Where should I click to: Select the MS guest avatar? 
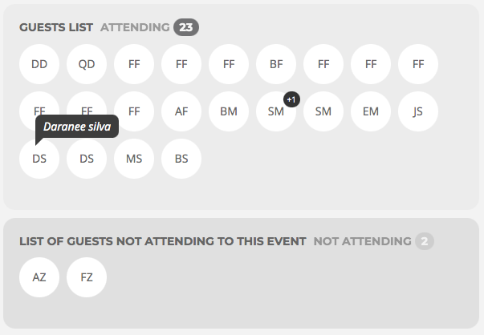point(134,159)
